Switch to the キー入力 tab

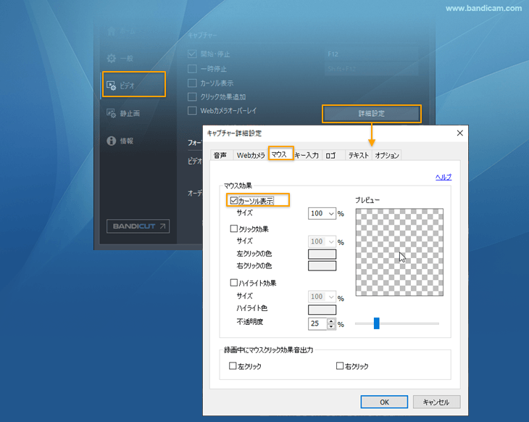coord(307,155)
